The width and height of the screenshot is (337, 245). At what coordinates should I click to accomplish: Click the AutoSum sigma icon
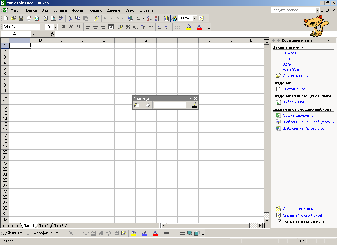[138, 18]
